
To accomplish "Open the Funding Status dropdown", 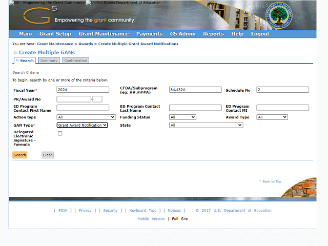I will click(182, 117).
